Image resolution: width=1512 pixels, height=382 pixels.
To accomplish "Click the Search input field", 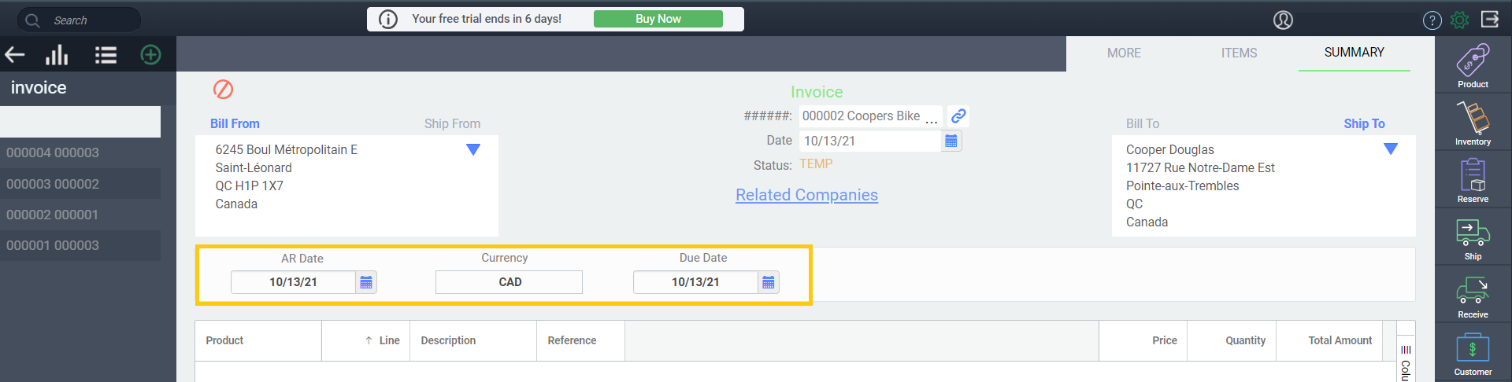I will [x=79, y=20].
